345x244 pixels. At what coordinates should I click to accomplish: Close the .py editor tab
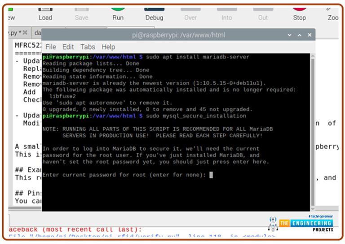pos(25,32)
